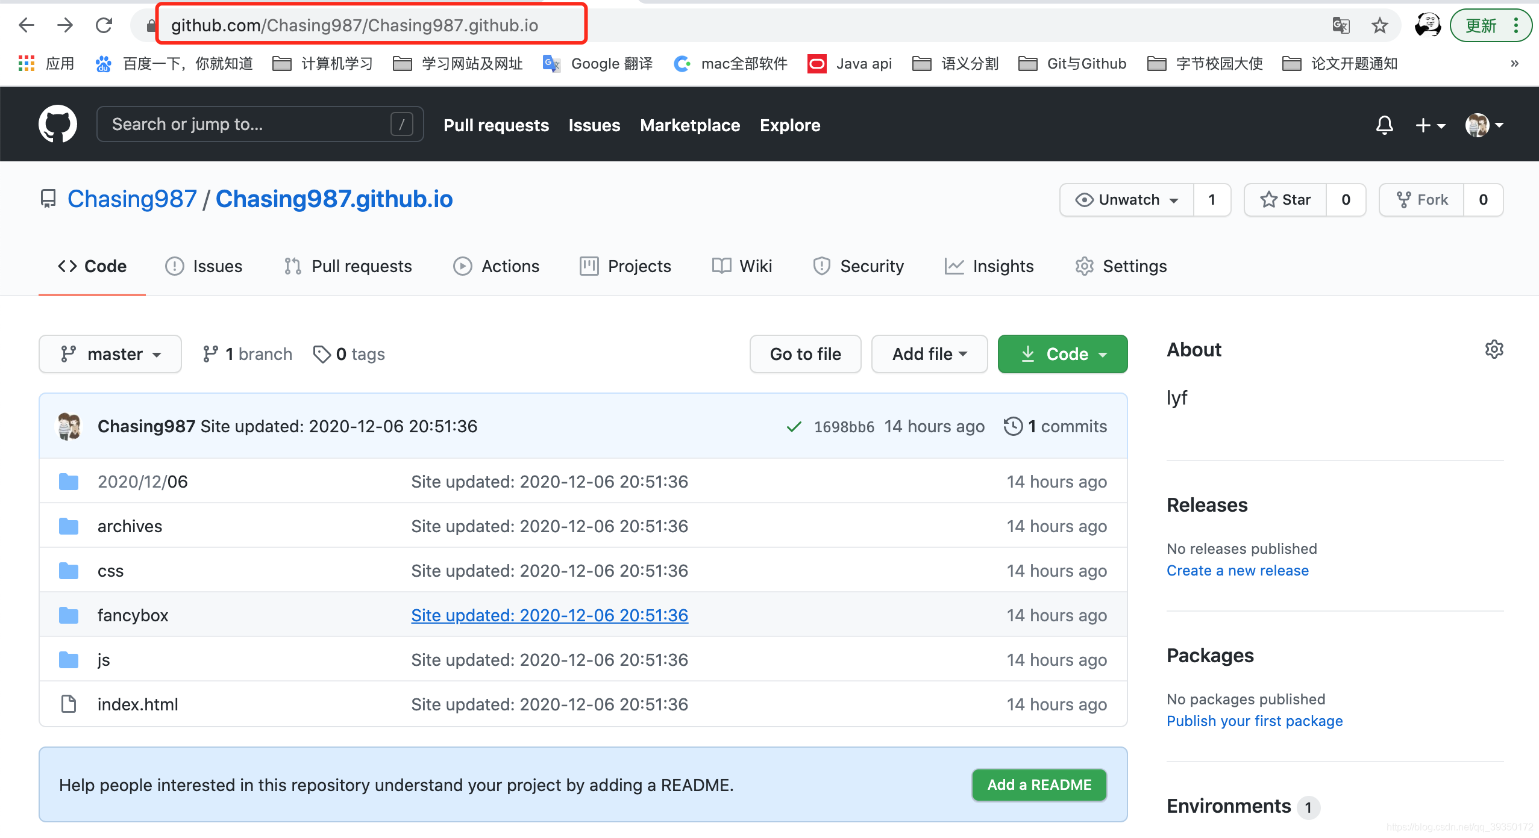This screenshot has width=1539, height=838.
Task: Open the Git与Github bookmarks folder
Action: [1073, 63]
